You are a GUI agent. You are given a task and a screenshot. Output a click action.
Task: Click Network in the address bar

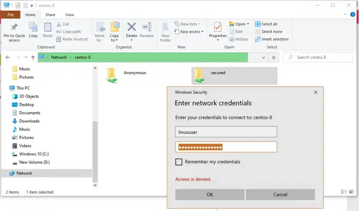[x=59, y=57]
